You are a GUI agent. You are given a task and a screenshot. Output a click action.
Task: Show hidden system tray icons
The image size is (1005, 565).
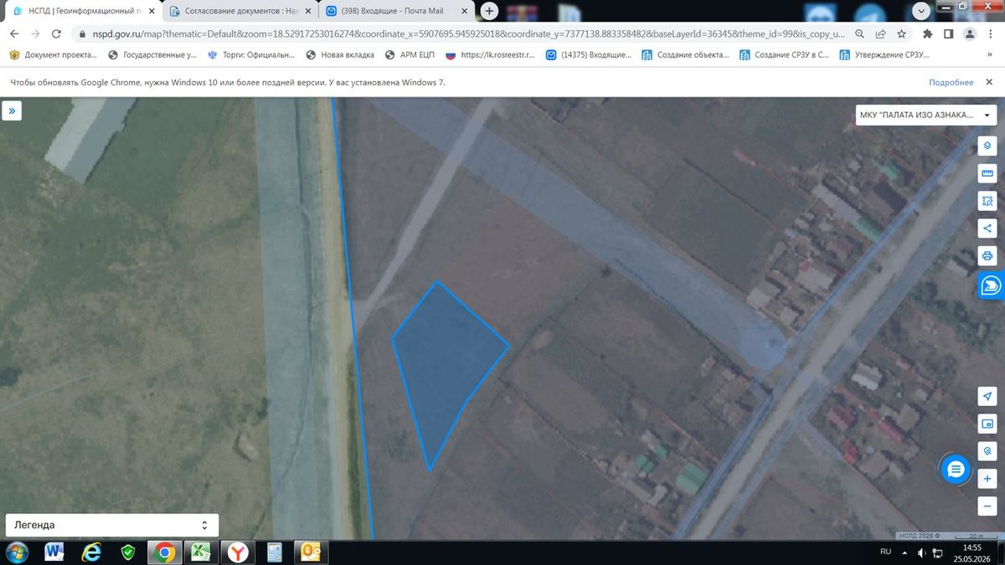pos(904,552)
